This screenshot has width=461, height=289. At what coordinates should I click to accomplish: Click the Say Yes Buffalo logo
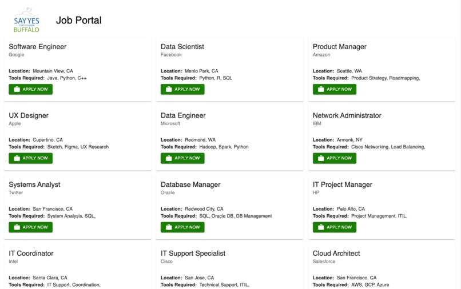click(x=26, y=20)
